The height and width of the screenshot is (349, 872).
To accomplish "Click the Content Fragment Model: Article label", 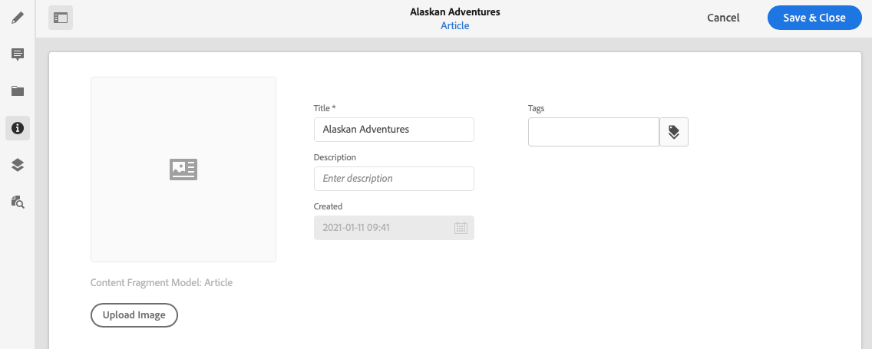I will pos(161,282).
